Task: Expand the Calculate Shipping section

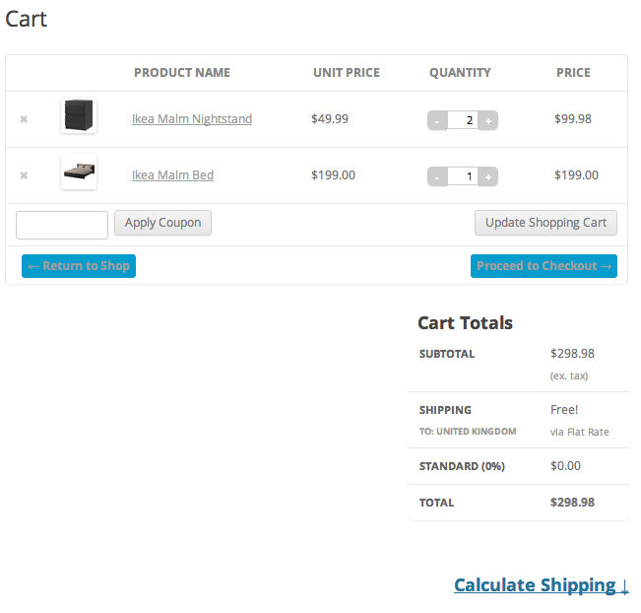Action: coord(541,585)
